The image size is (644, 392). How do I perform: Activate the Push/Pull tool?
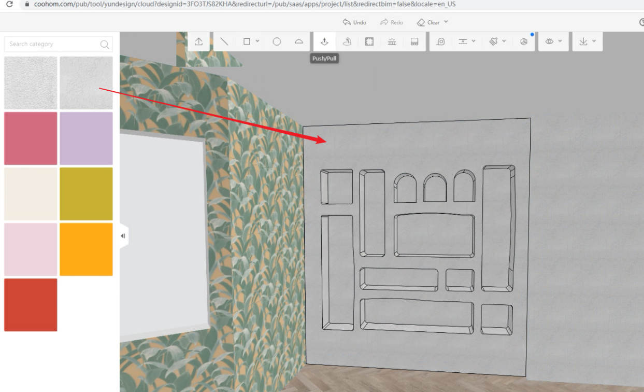[324, 42]
